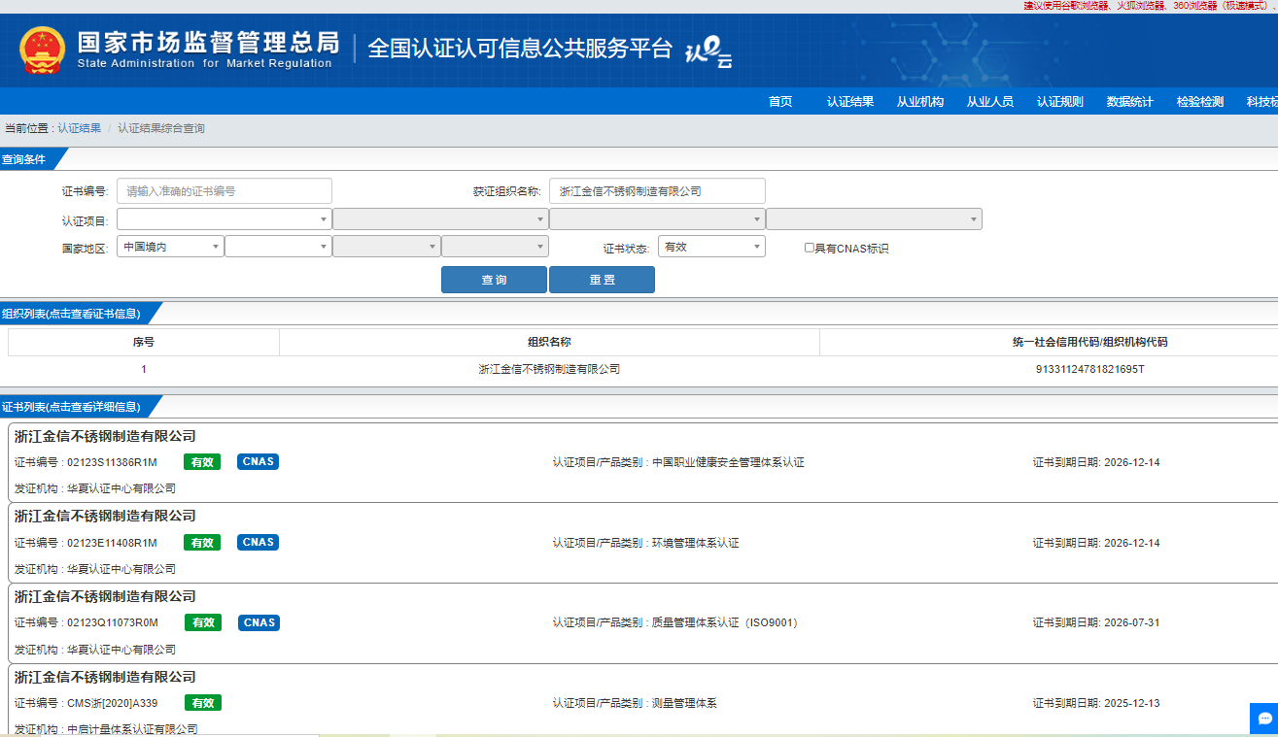
Task: Enable the 具有CNAS标识 checkbox
Action: pos(809,248)
